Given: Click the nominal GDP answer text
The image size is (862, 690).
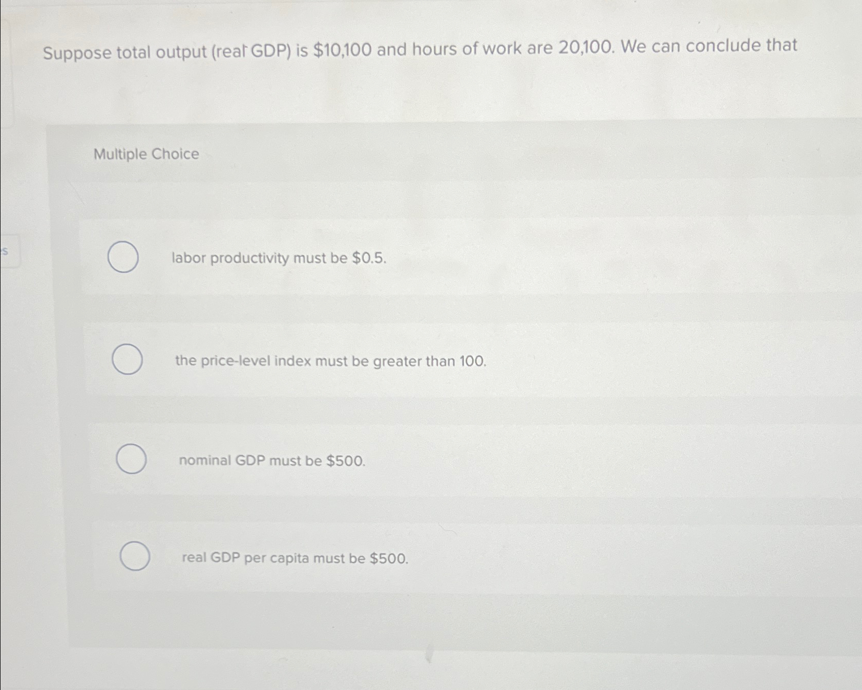Looking at the screenshot, I should (271, 460).
